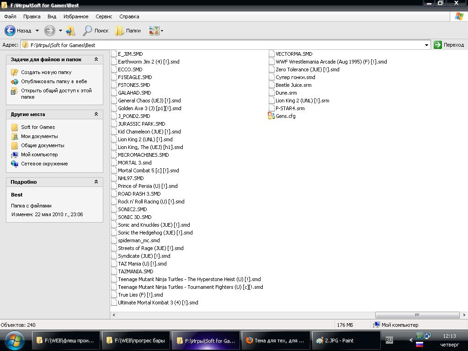Viewport: 468px width, 351px height.
Task: Select file Zero Tolerance (JUE) [!].smd
Action: click(x=308, y=69)
